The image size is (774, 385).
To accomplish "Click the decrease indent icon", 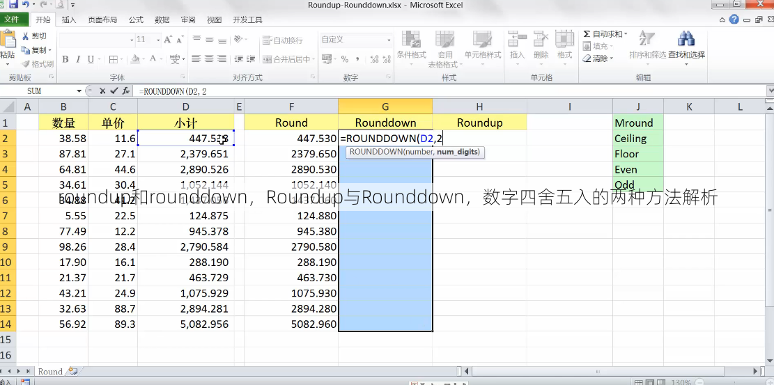I will coord(239,58).
